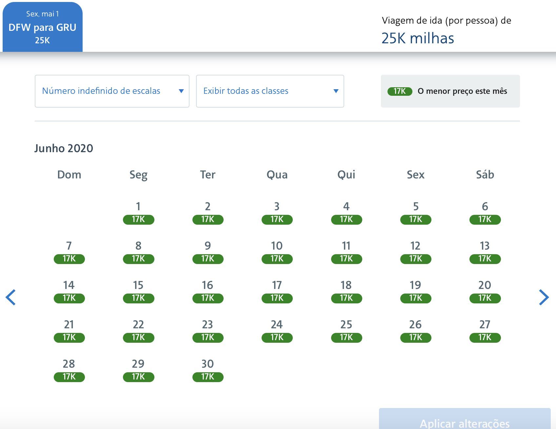This screenshot has width=556, height=429.
Task: Click the 'Qui' weekday header
Action: [x=347, y=174]
